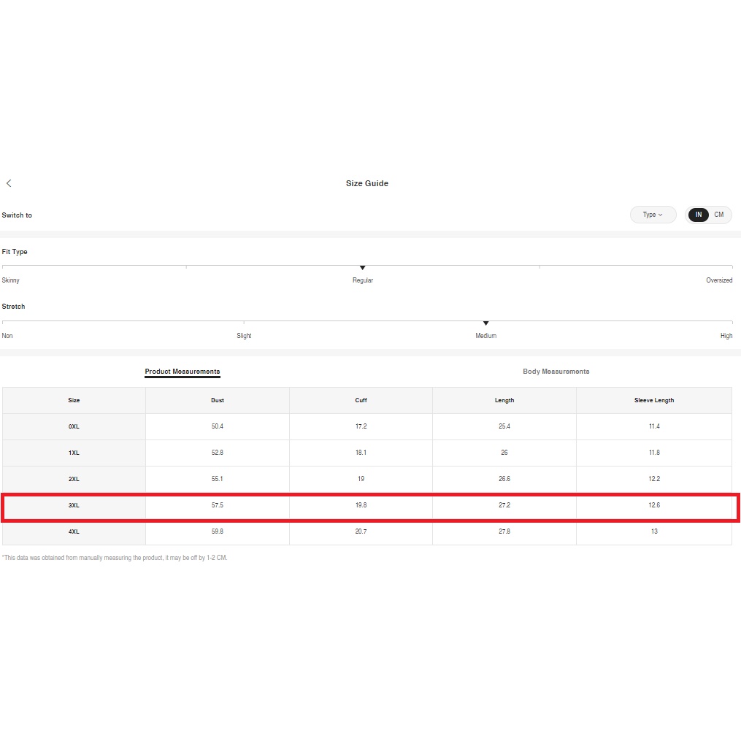Select the 4XL size row label
The width and height of the screenshot is (741, 741).
(x=74, y=531)
